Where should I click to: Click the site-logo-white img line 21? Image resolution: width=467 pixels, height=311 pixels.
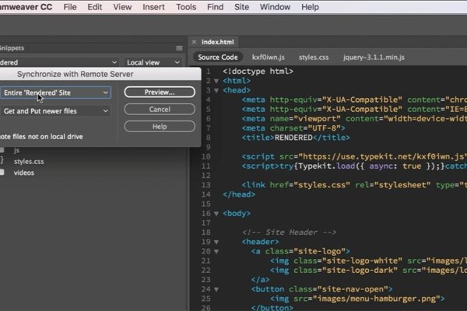tap(368, 261)
